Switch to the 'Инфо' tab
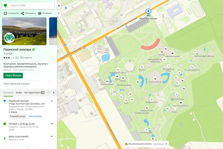The height and width of the screenshot is (149, 223). pos(19,93)
